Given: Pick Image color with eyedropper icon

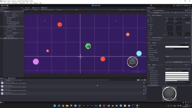Looking at the screenshot, I should tap(190, 47).
